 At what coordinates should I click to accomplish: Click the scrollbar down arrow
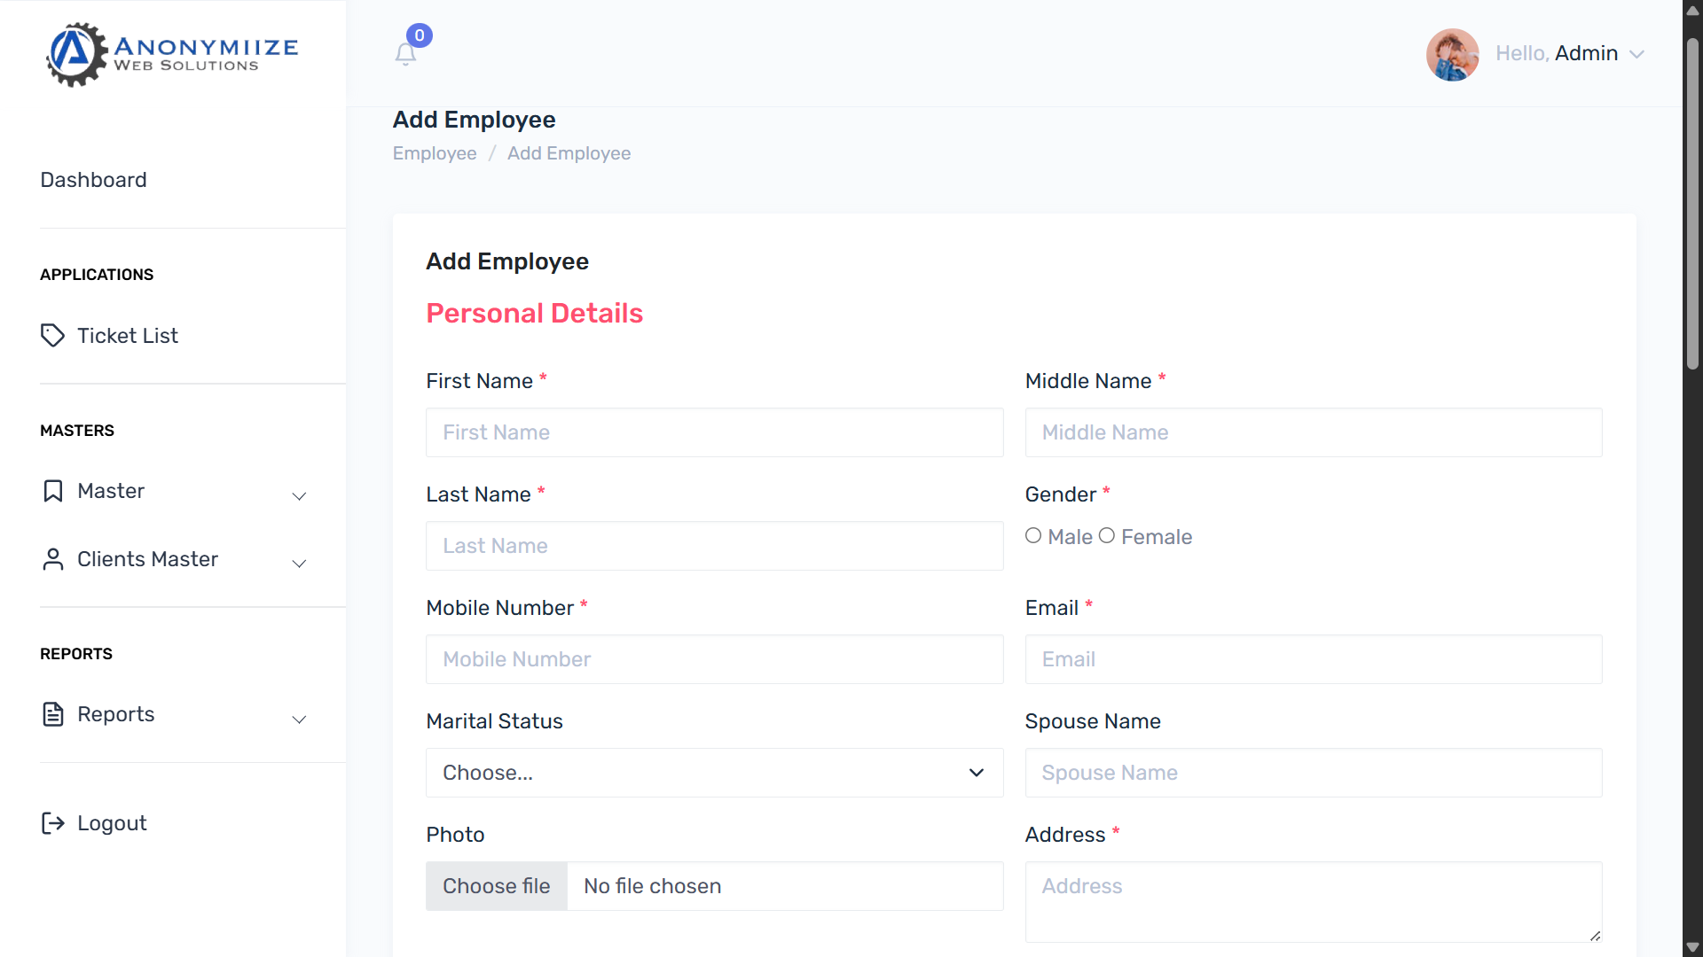click(1692, 947)
